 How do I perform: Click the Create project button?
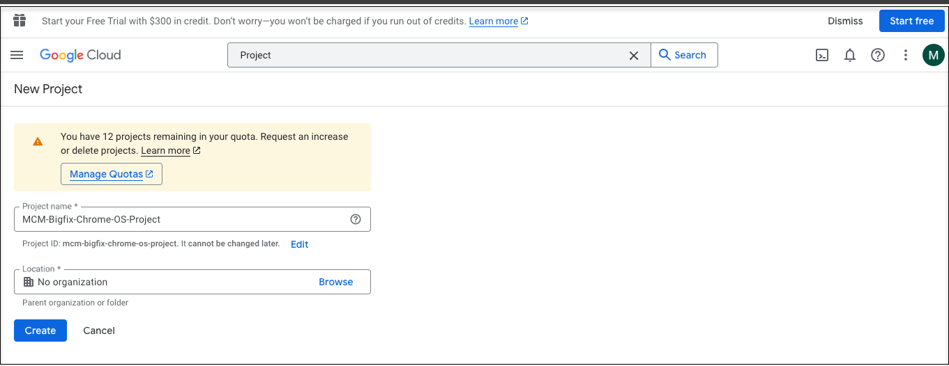(x=40, y=331)
